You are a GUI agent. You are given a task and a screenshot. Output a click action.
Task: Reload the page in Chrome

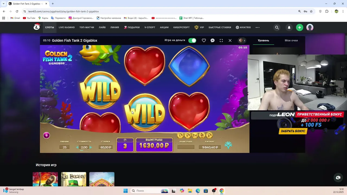coord(17,11)
